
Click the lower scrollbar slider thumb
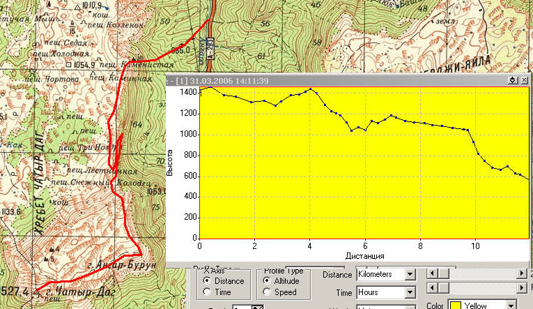pos(443,288)
